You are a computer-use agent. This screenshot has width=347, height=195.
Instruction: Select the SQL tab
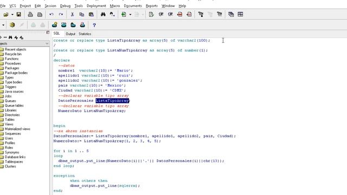[56, 34]
